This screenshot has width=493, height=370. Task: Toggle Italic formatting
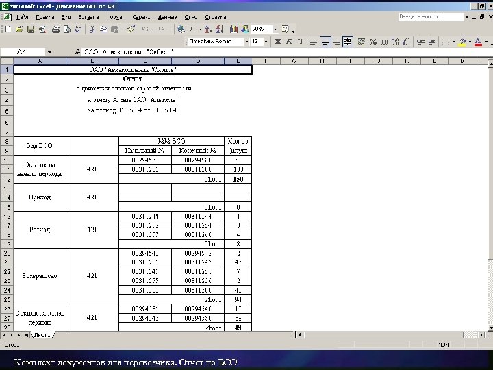coord(289,42)
